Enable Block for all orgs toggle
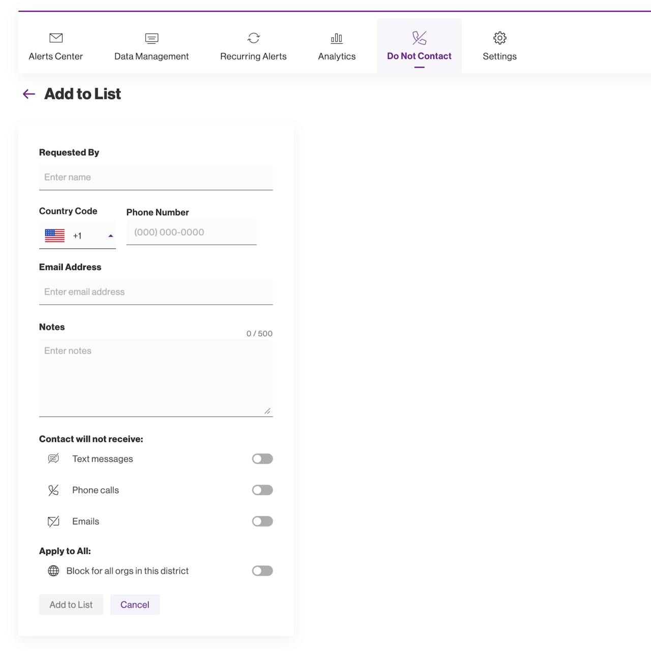651x651 pixels. pyautogui.click(x=262, y=571)
